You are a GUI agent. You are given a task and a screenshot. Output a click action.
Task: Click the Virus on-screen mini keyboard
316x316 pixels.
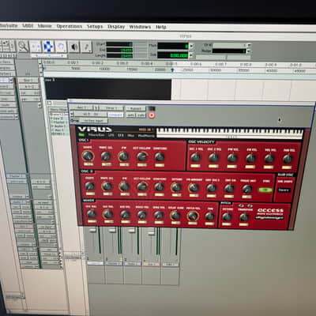(x=230, y=133)
